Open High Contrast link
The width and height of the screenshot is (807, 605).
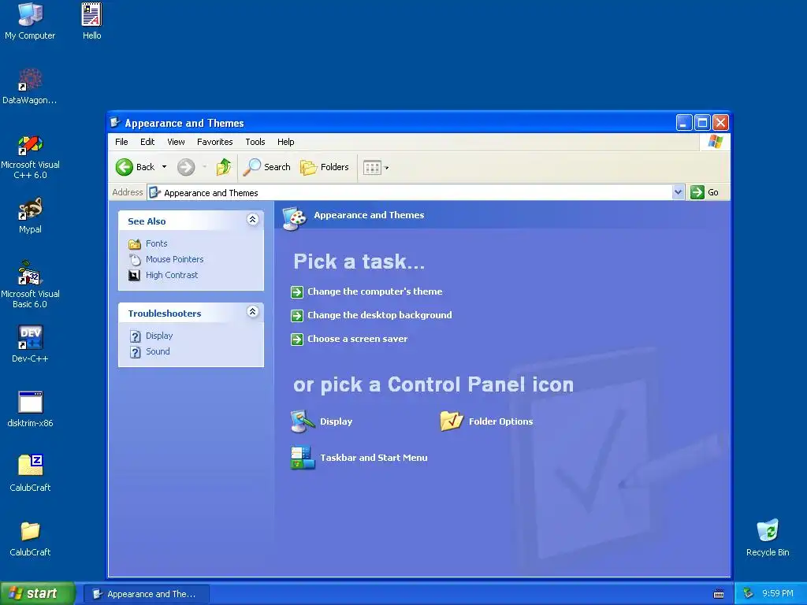click(163, 275)
